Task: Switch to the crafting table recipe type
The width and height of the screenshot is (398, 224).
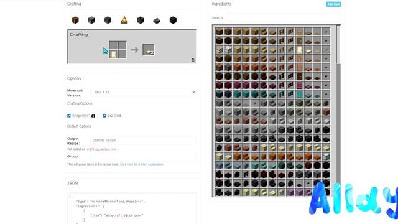Action: pos(75,20)
